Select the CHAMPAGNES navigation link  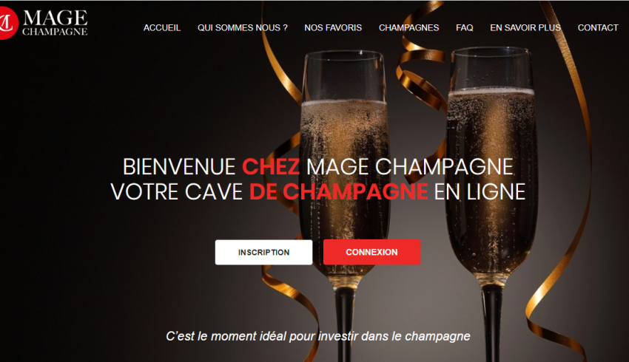click(x=408, y=27)
